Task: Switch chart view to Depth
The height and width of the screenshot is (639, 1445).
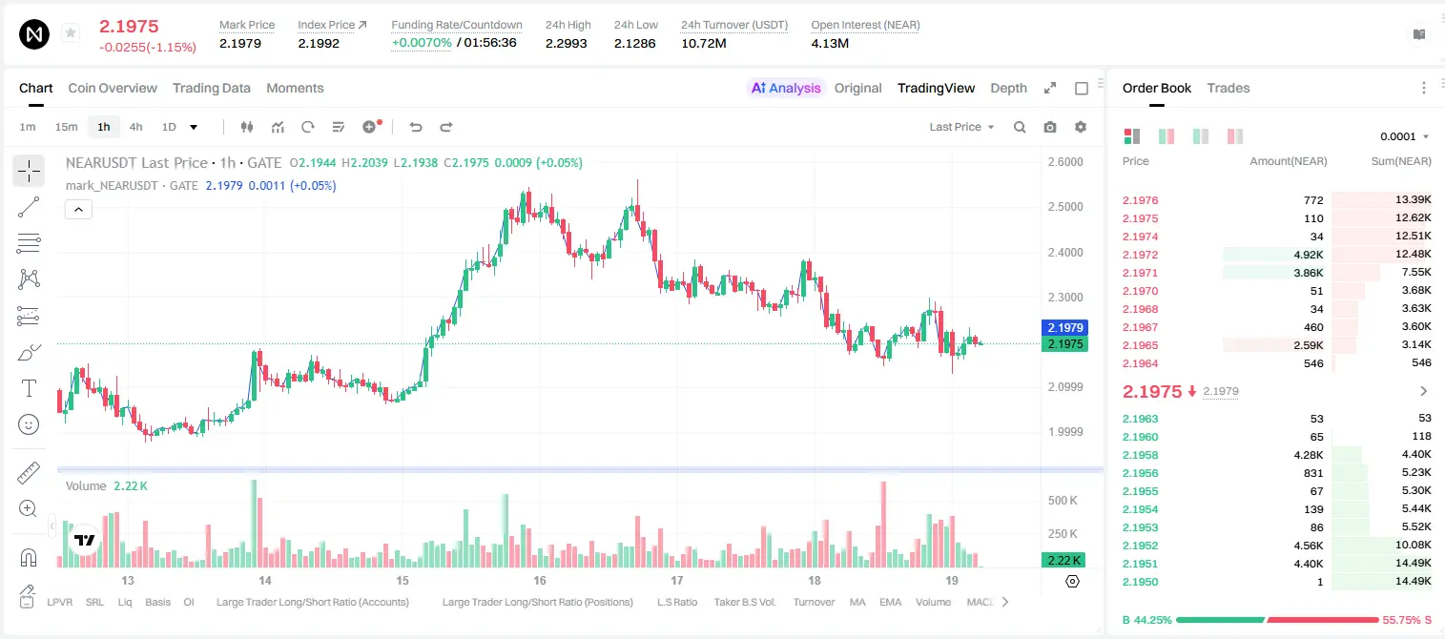Action: click(1008, 88)
